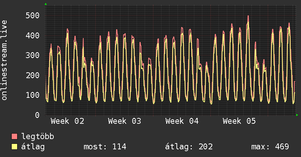Screen dimensions: 301x157
Task: Click the yellow átlag legend color swatch
Action: click(x=14, y=147)
